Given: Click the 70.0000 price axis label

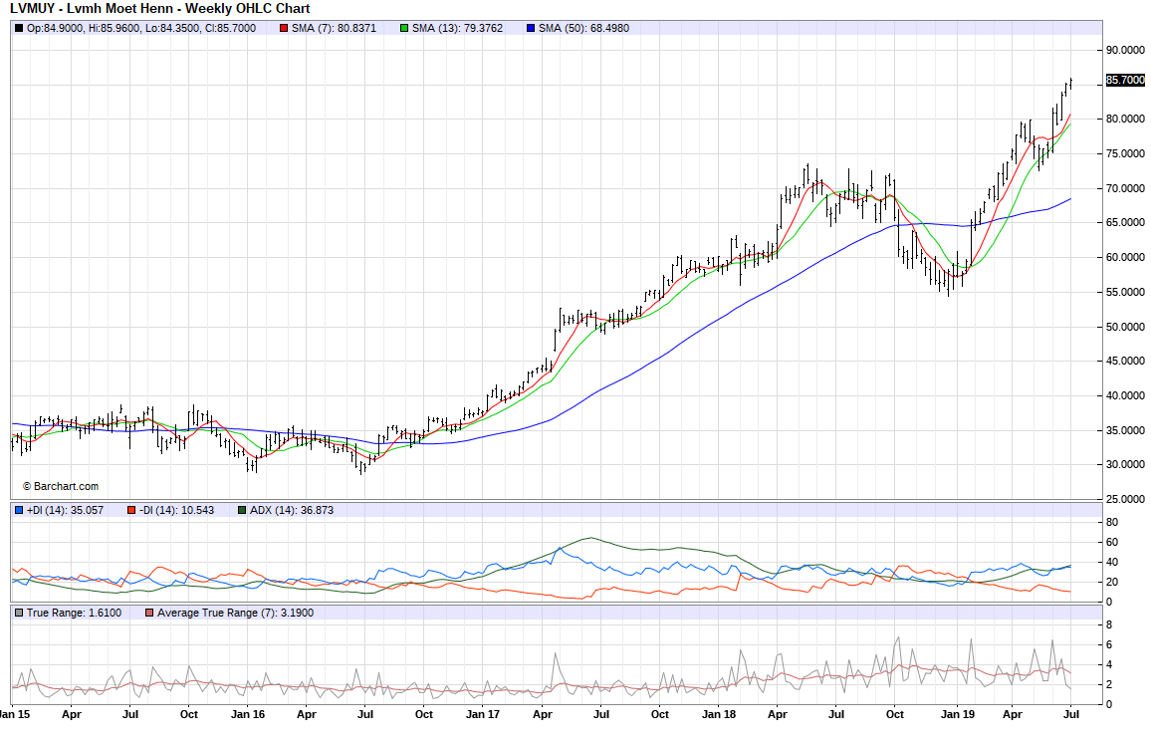Looking at the screenshot, I should pos(1125,188).
